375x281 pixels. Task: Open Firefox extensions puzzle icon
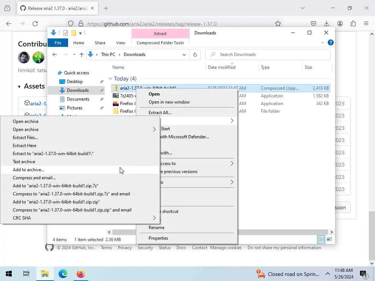tap(353, 23)
